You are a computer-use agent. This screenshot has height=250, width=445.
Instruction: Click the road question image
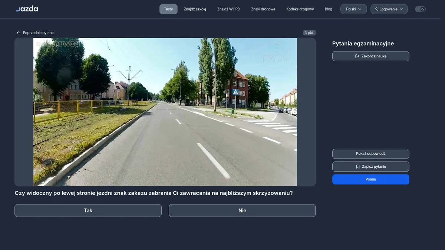[165, 112]
